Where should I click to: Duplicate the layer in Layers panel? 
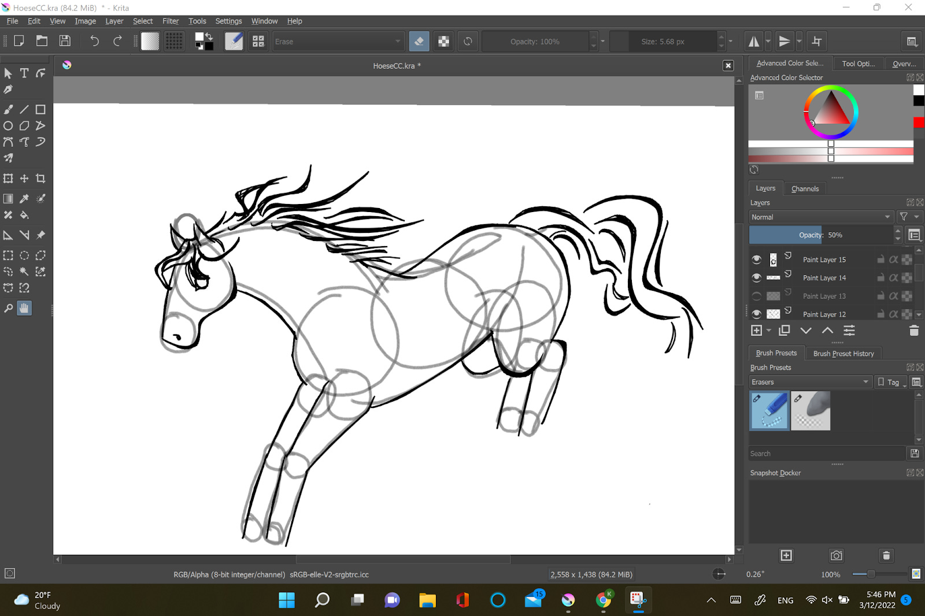[785, 331]
